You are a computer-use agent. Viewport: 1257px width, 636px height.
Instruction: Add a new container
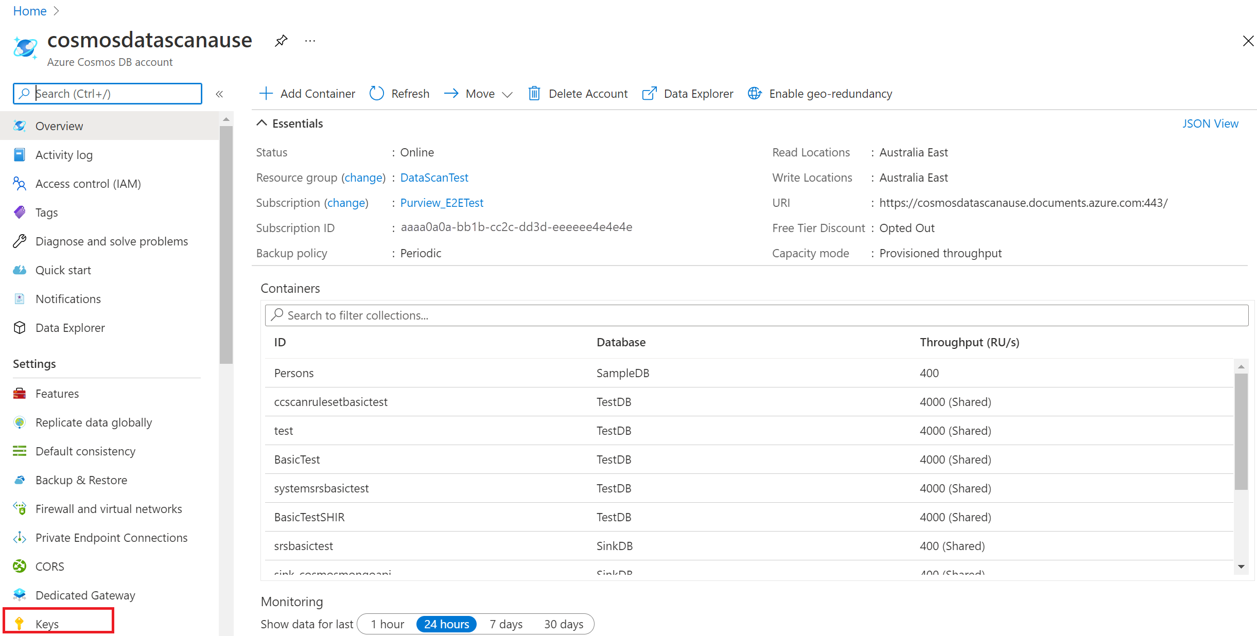(x=306, y=93)
